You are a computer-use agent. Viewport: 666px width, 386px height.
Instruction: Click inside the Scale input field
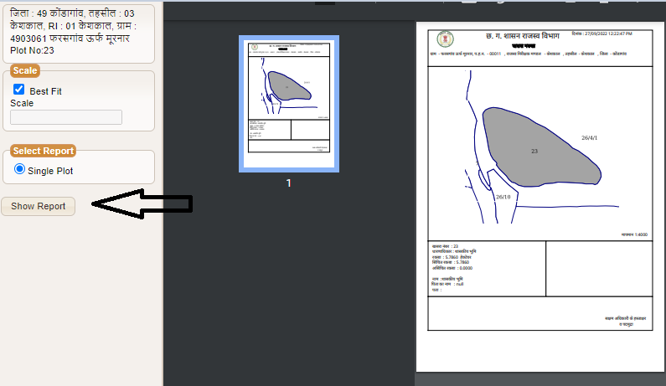[66, 117]
